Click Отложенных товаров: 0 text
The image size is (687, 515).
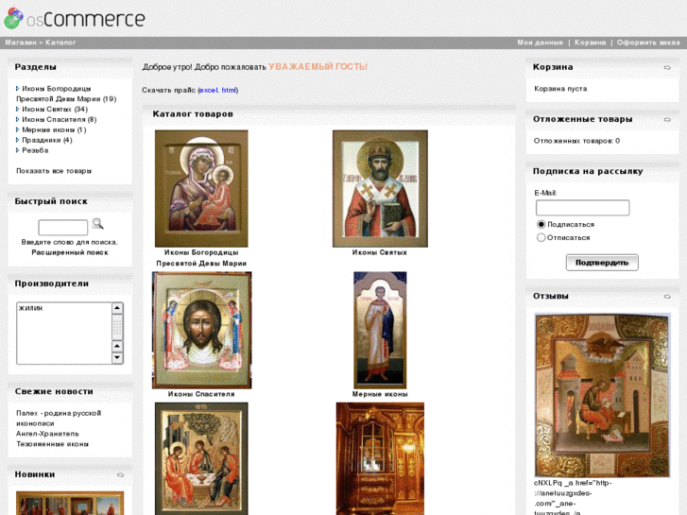pyautogui.click(x=576, y=141)
